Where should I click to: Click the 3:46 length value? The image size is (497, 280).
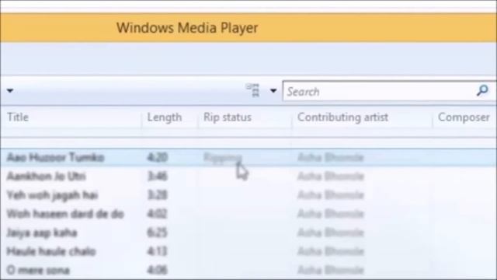[x=157, y=177]
